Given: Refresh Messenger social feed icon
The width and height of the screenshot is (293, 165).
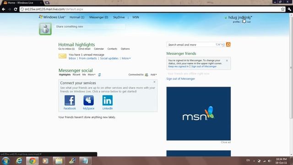Looking at the screenshot, I should coord(99,75).
